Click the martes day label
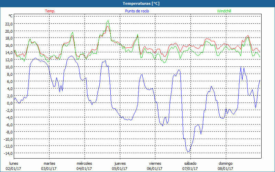The width and height of the screenshot is (275, 172). tap(49, 163)
